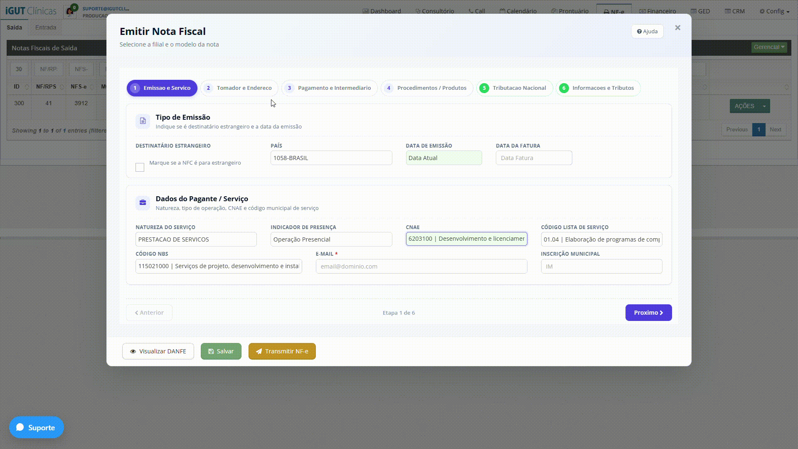This screenshot has width=798, height=449.
Task: Click the user avatar notification icon
Action: [70, 11]
